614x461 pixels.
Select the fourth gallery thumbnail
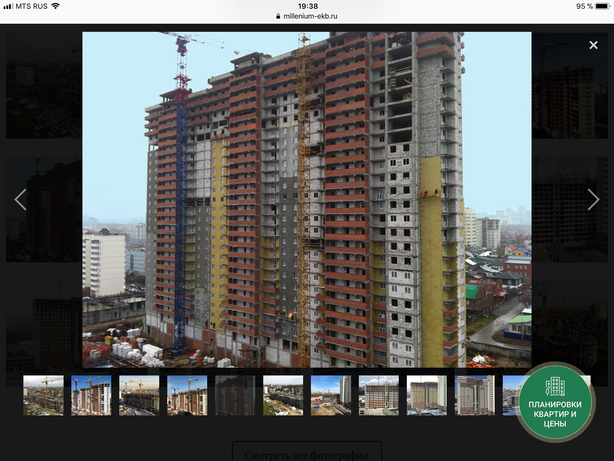[x=187, y=395]
